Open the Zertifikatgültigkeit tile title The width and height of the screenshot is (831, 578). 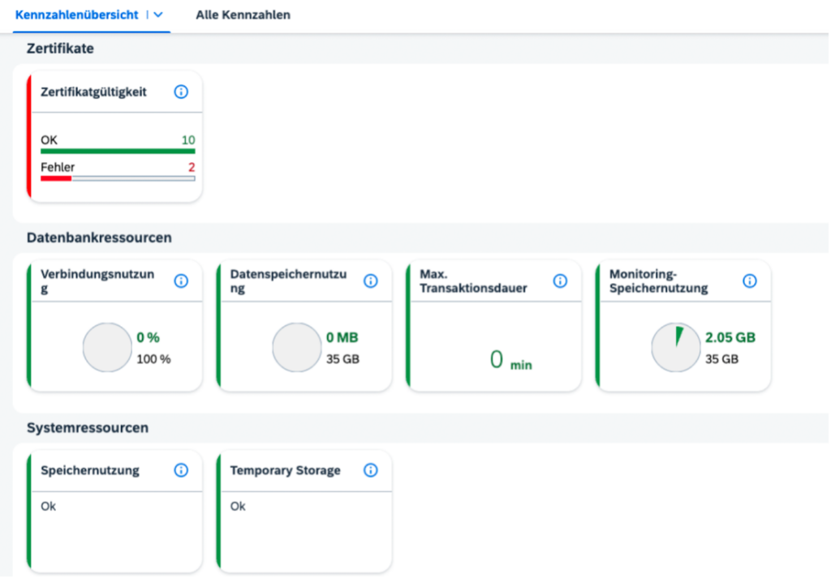tap(94, 92)
